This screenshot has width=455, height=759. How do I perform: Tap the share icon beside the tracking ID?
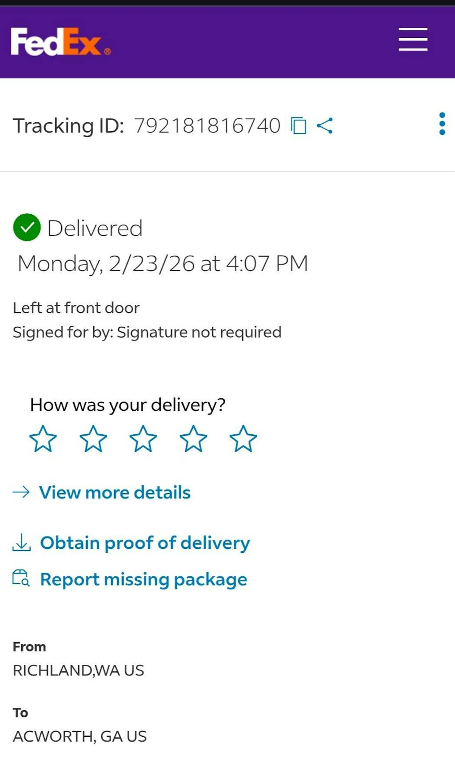tap(325, 125)
